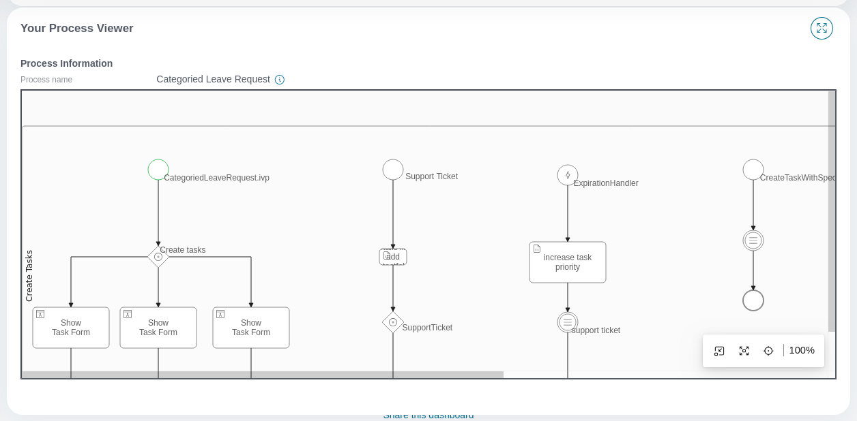
Task: Click the crosshair centering icon in the viewer controls
Action: pyautogui.click(x=768, y=351)
